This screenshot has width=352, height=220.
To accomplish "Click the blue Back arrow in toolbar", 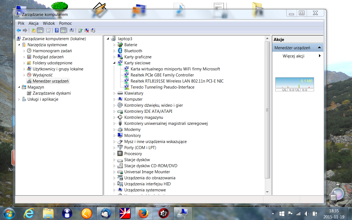I will tap(19, 30).
